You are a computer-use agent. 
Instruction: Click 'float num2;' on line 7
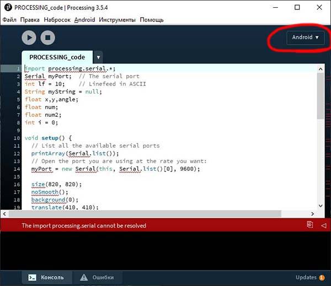point(43,115)
